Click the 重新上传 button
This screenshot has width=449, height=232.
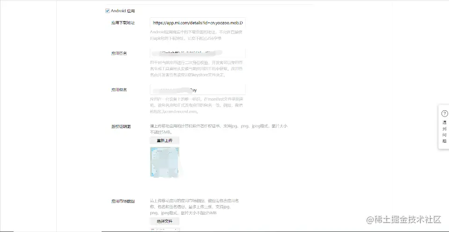(165, 140)
